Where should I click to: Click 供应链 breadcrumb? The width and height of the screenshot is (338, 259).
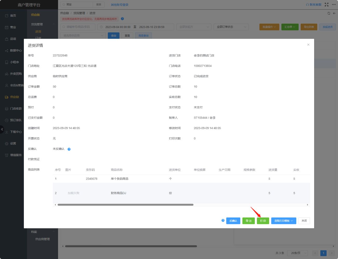(65, 13)
